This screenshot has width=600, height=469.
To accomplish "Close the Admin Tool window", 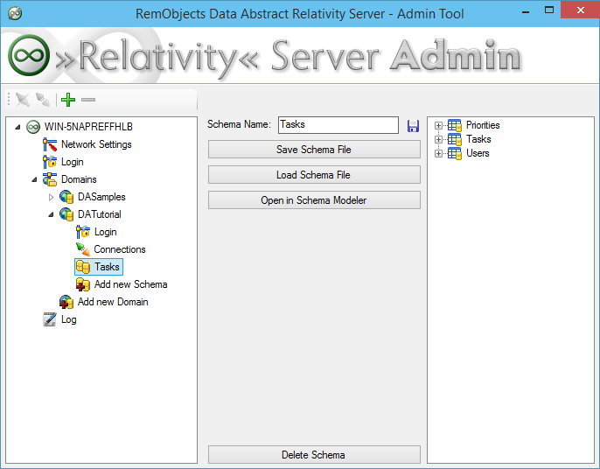I will 580,10.
